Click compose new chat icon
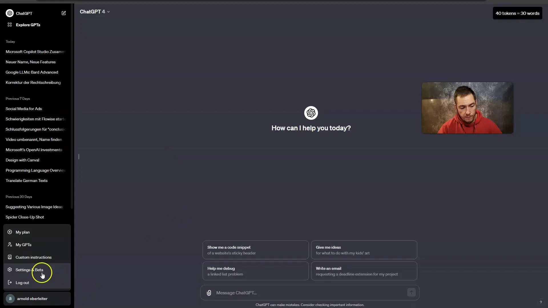 pos(63,13)
